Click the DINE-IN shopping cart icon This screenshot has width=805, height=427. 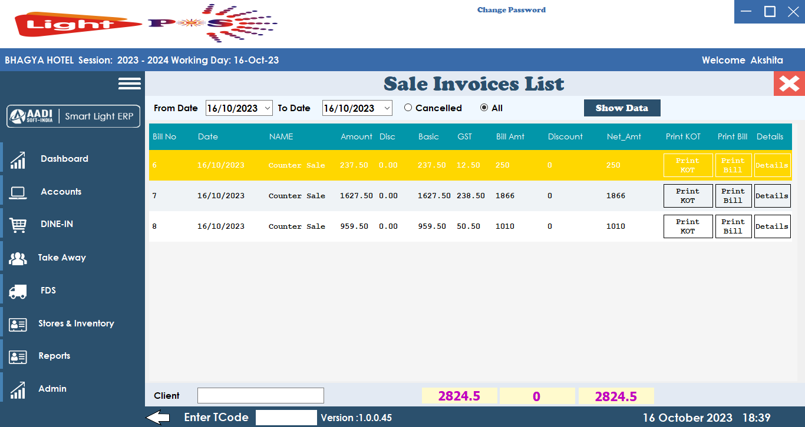tap(18, 225)
